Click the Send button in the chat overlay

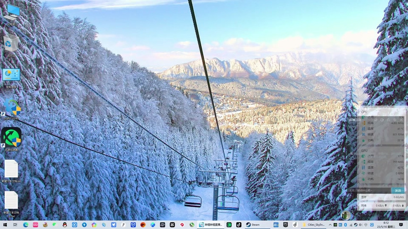pyautogui.click(x=398, y=191)
